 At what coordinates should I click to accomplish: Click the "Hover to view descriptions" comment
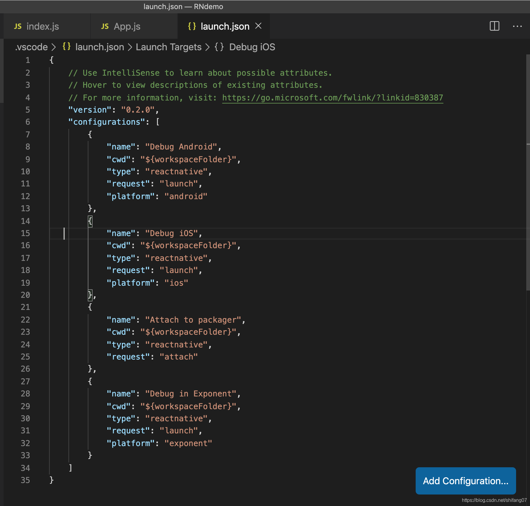pyautogui.click(x=195, y=85)
